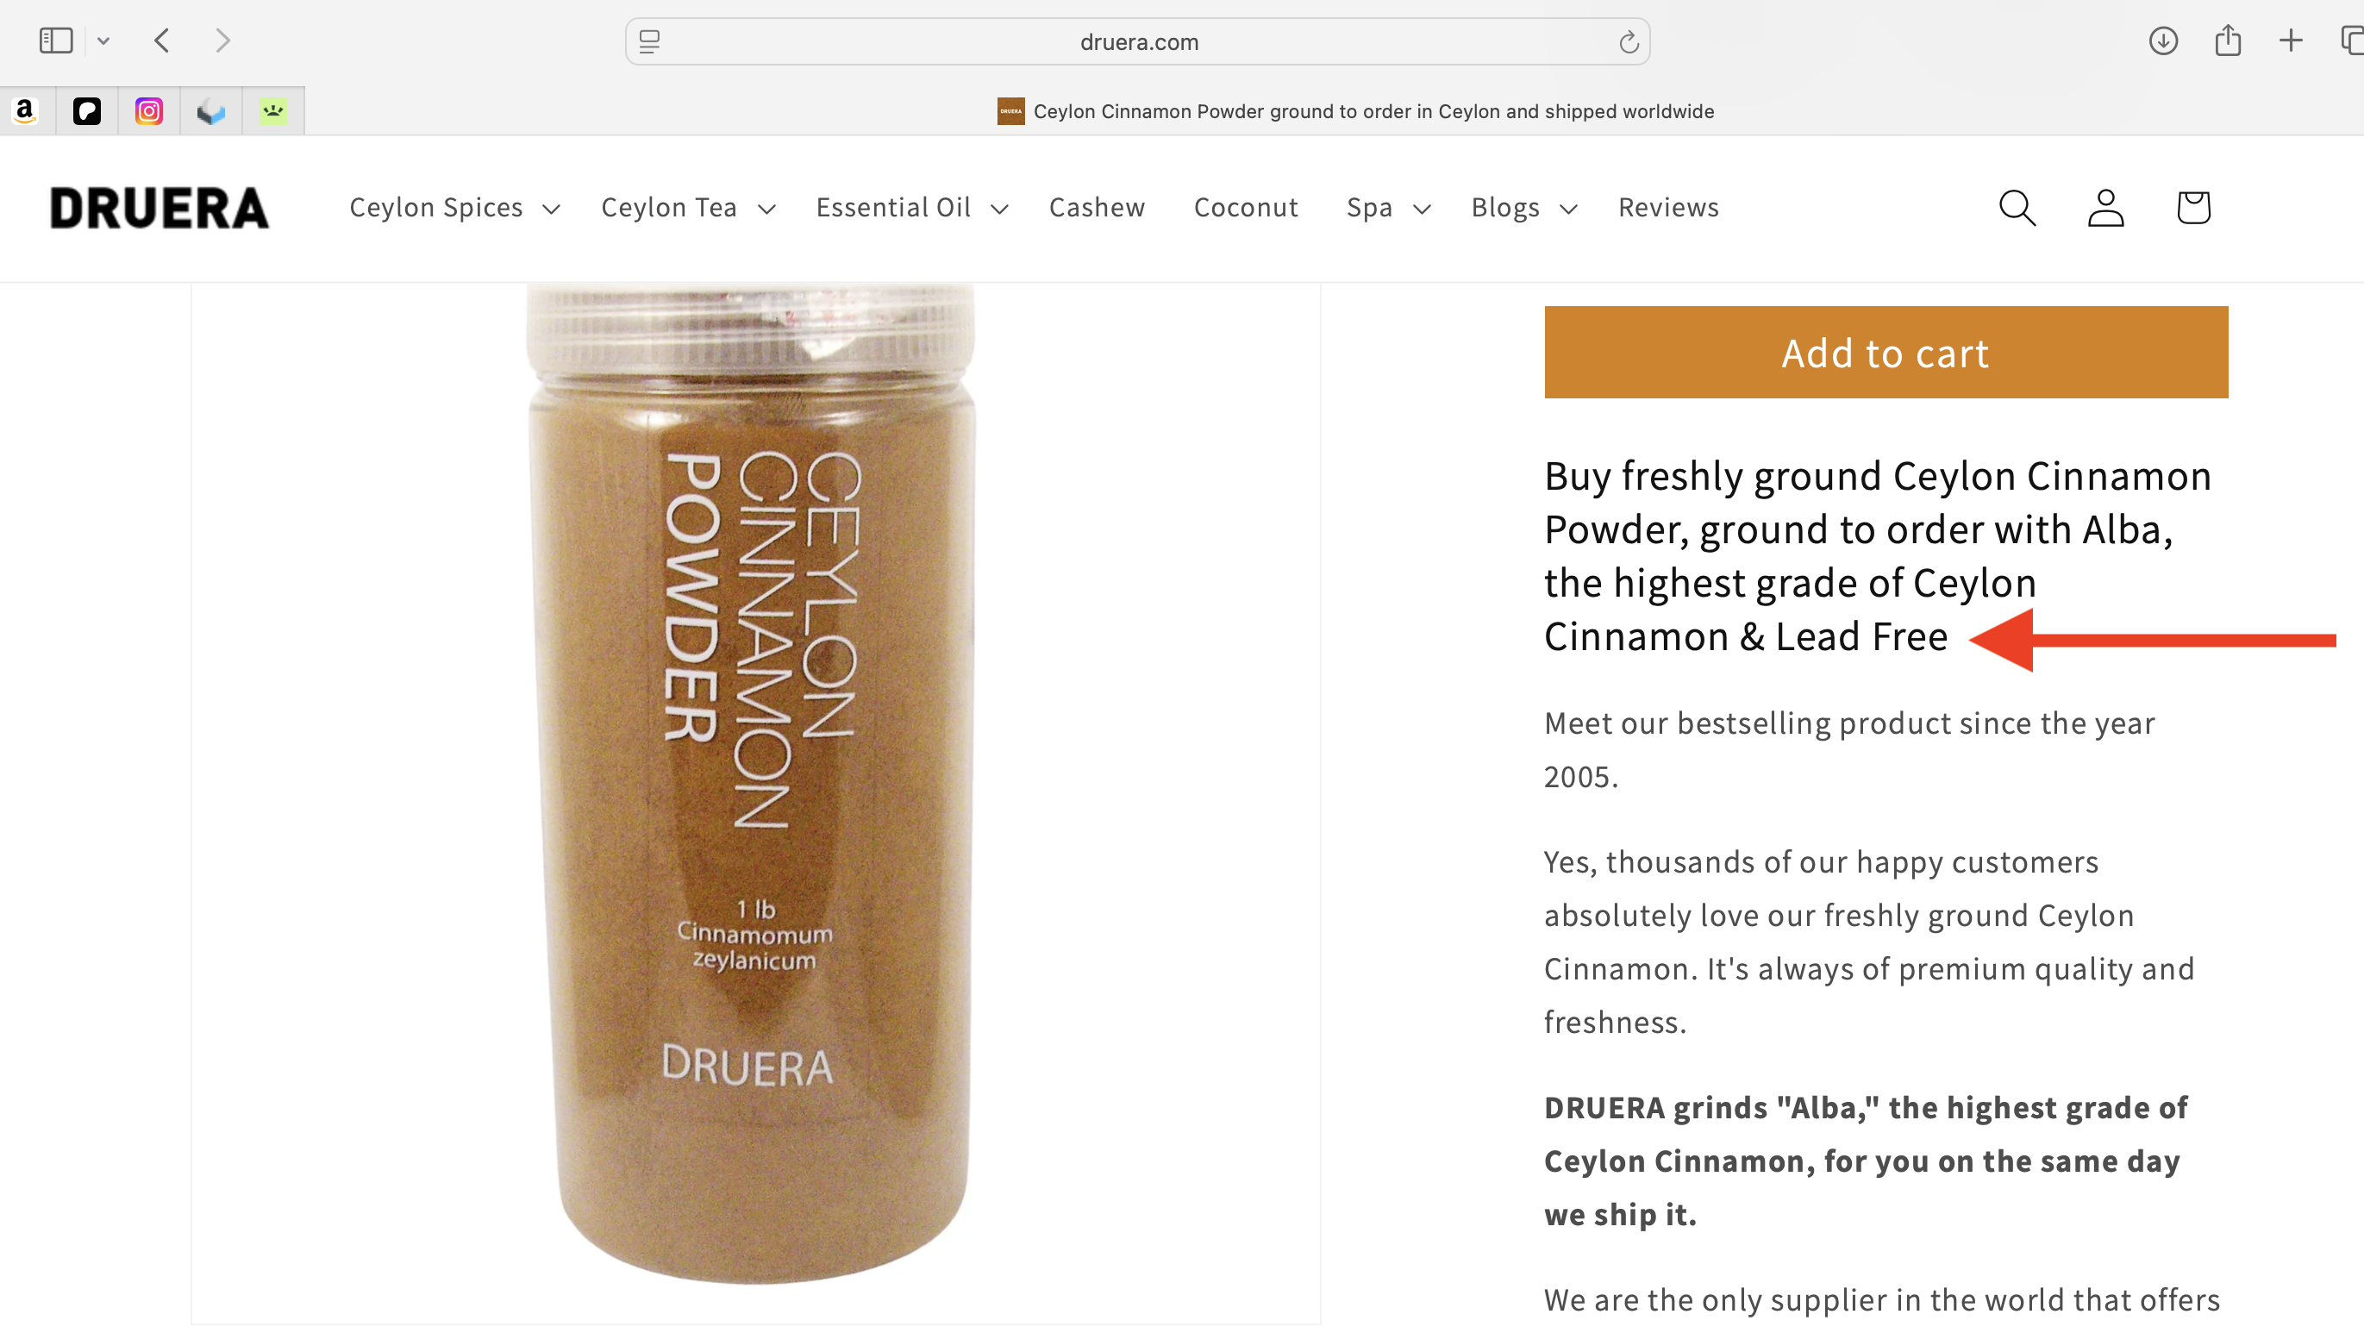Toggle the Safari sidebar

click(x=56, y=41)
